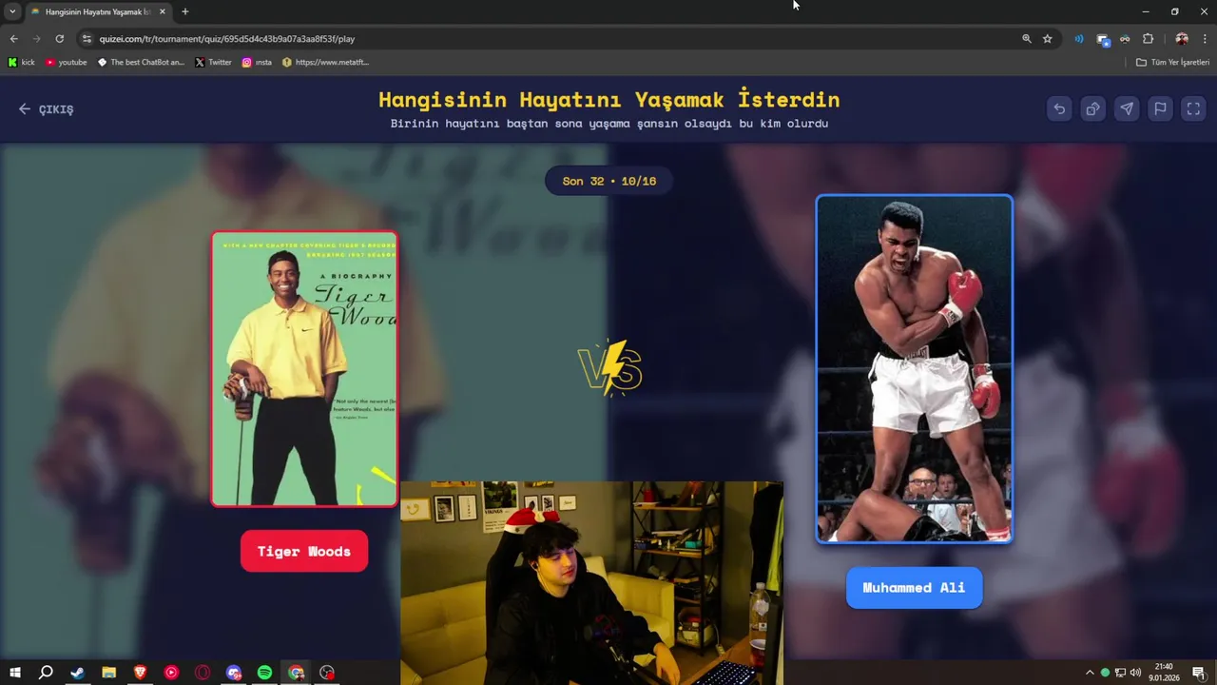
Task: Enter fullscreen with the corner-brackets icon
Action: [1193, 108]
